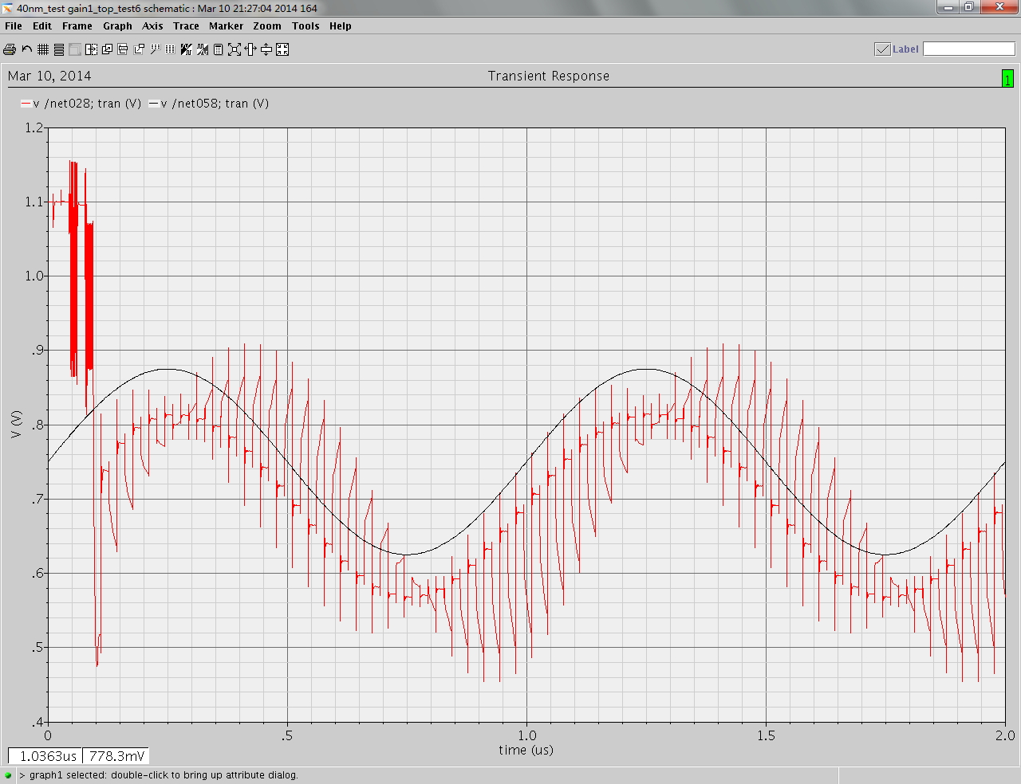
Task: Click the green dot status bar icon
Action: (8, 775)
